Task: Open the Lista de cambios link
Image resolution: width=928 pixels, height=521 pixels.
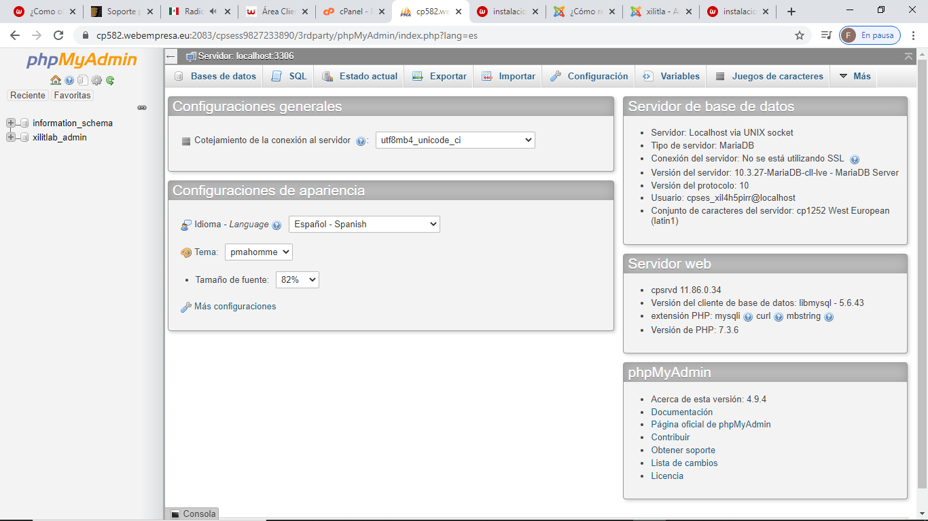Action: [684, 463]
